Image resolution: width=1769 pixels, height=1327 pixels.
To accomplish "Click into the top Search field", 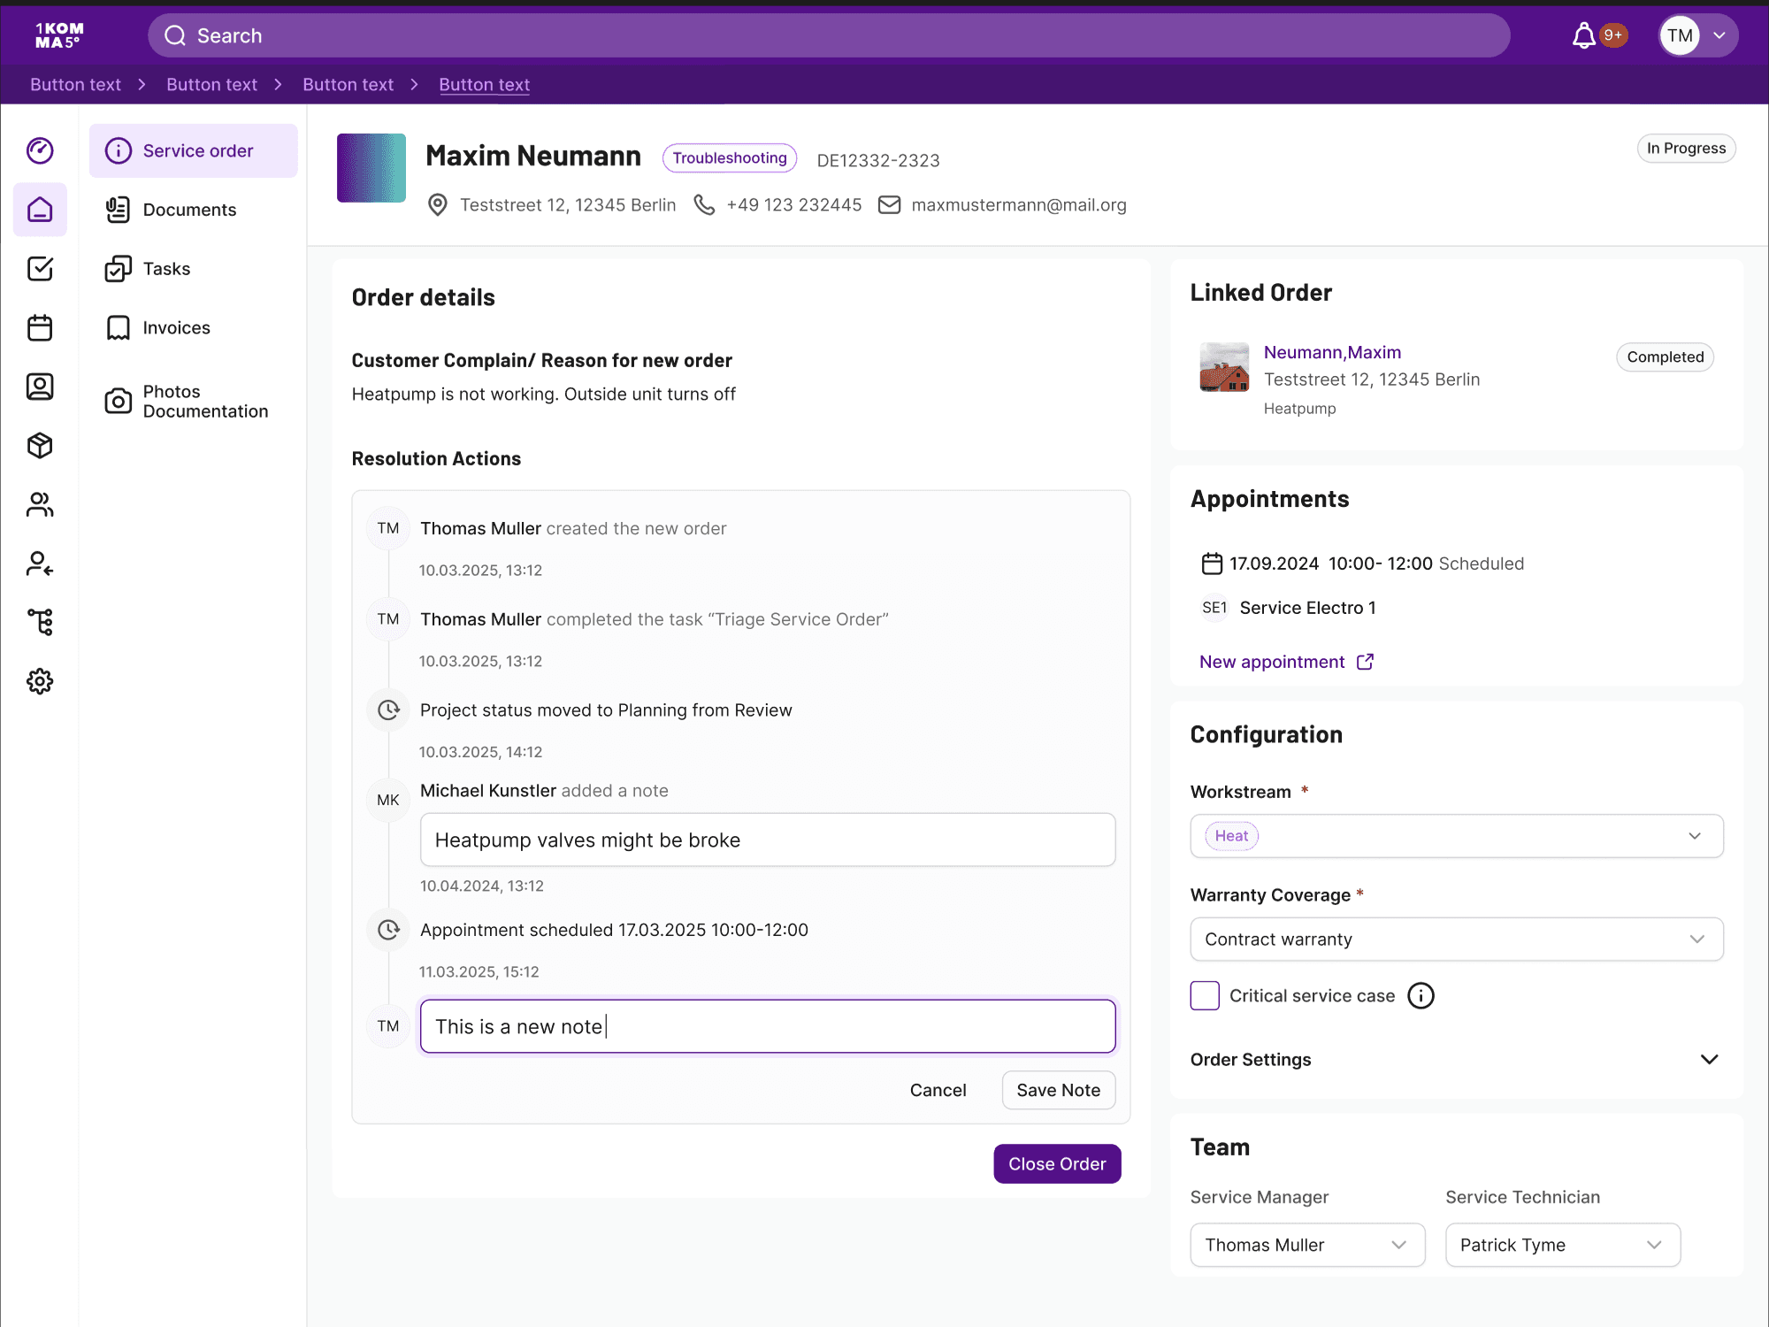I will pyautogui.click(x=828, y=35).
